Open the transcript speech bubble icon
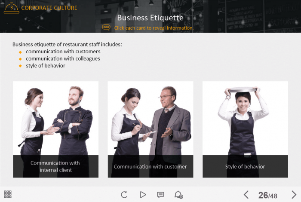The height and width of the screenshot is (202, 301). click(x=160, y=195)
